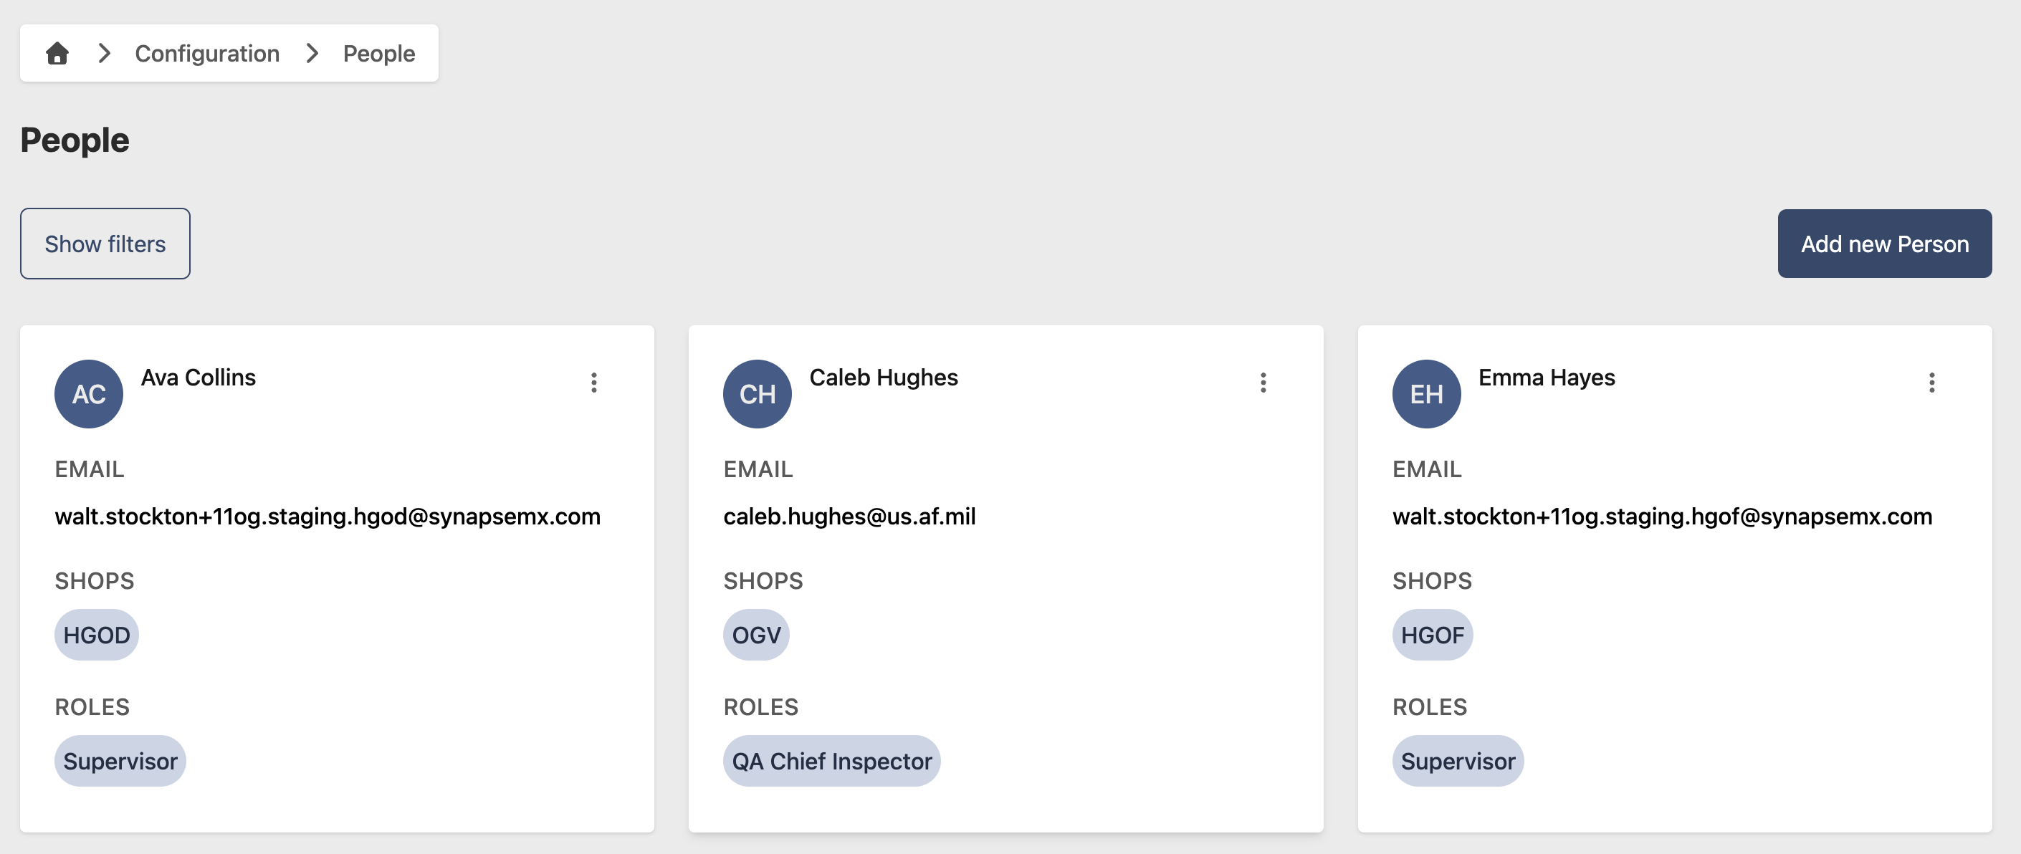The height and width of the screenshot is (854, 2021).
Task: Click EMAIL label on Caleb Hughes card
Action: pyautogui.click(x=758, y=469)
